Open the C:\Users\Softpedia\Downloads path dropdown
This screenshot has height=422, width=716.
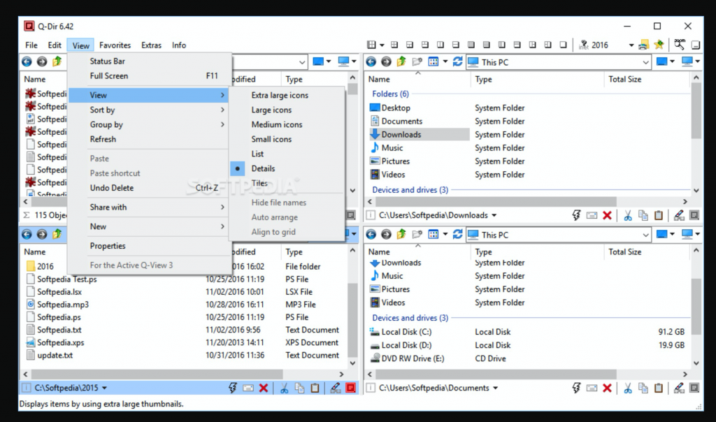pyautogui.click(x=494, y=215)
